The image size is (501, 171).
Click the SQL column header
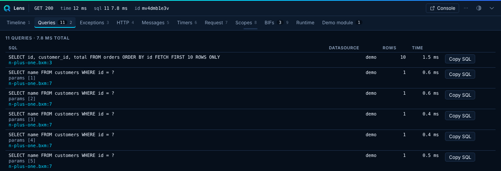[x=13, y=48]
